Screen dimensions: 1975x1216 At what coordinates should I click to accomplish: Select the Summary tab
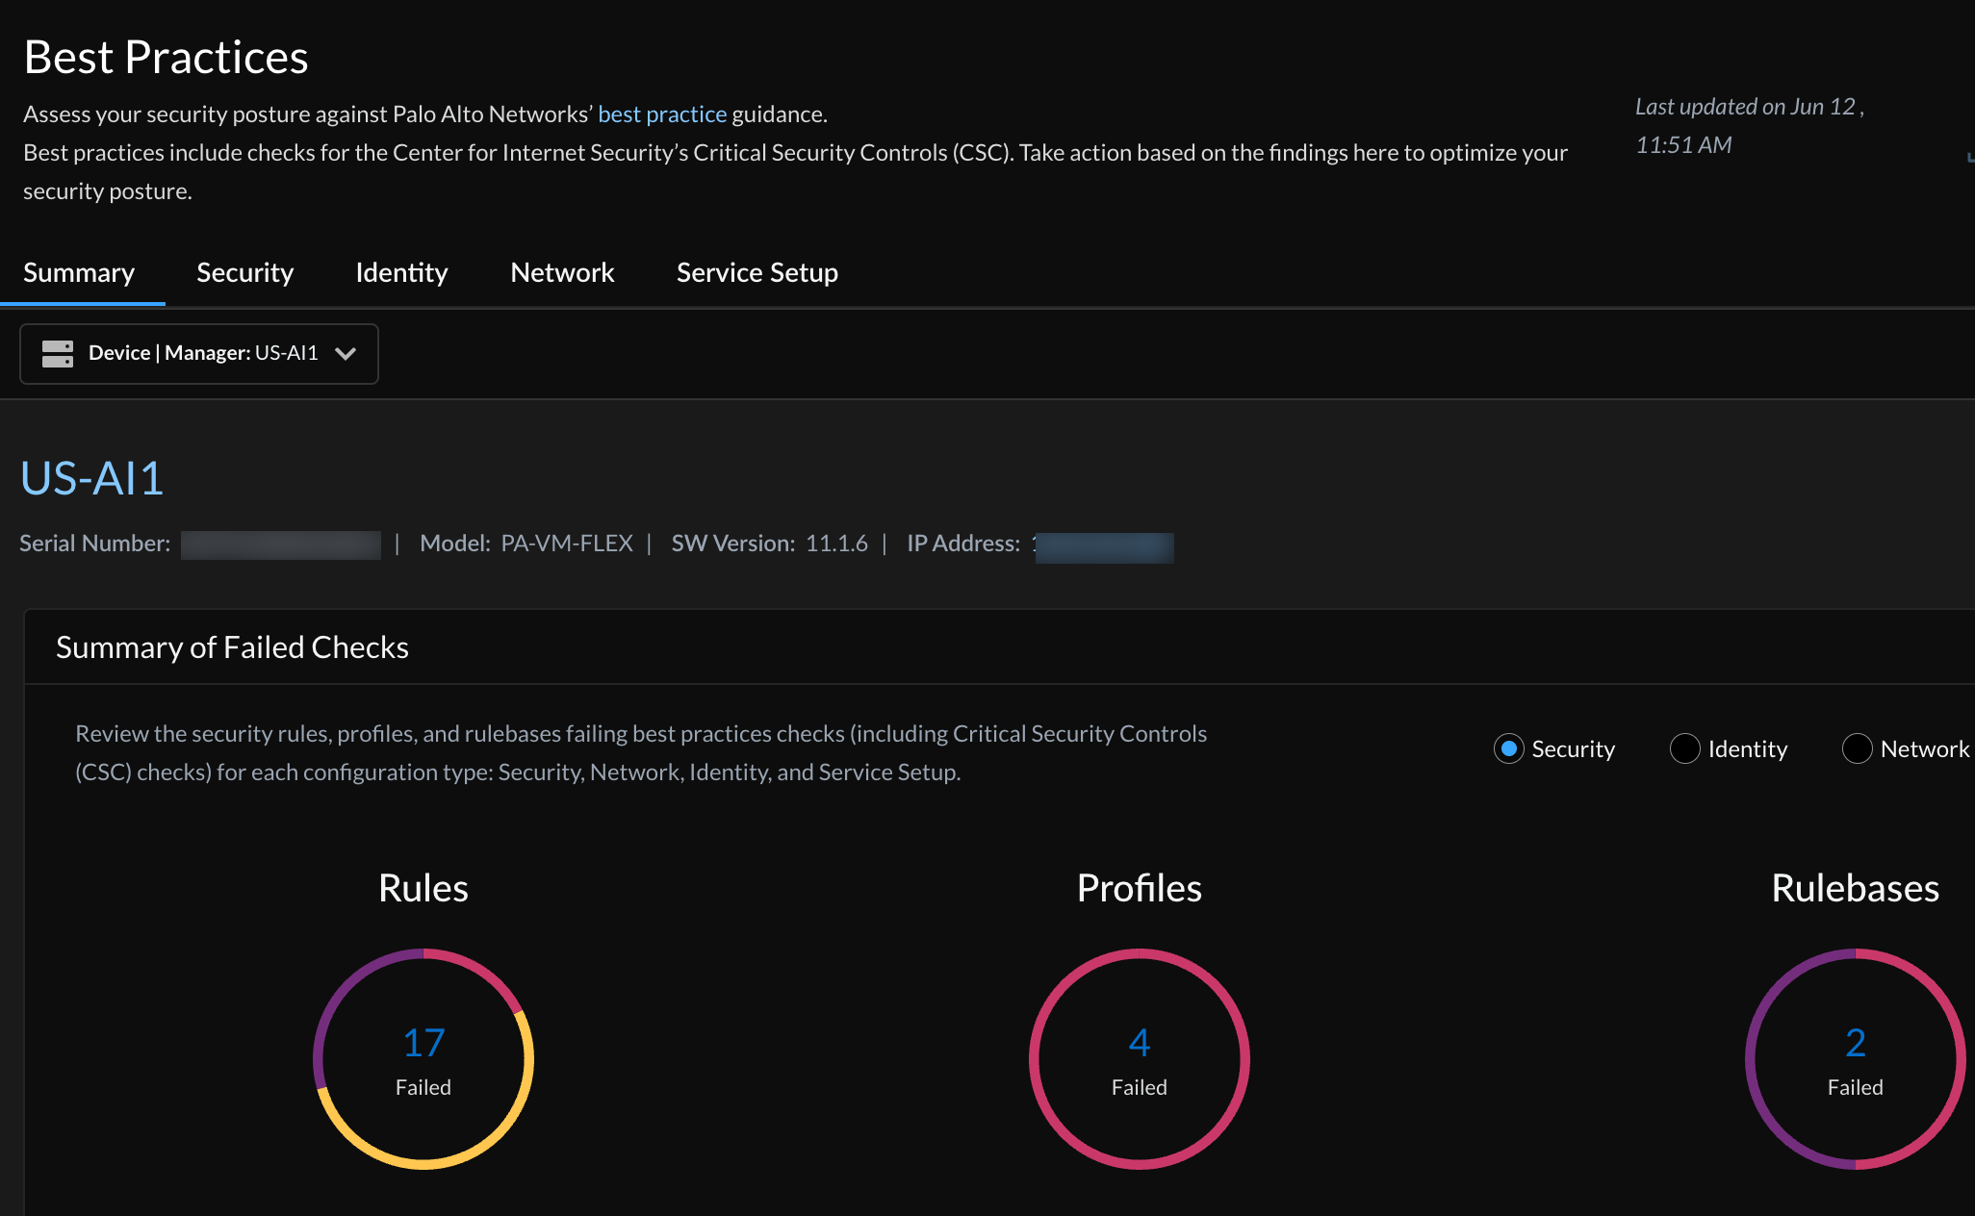tap(79, 272)
